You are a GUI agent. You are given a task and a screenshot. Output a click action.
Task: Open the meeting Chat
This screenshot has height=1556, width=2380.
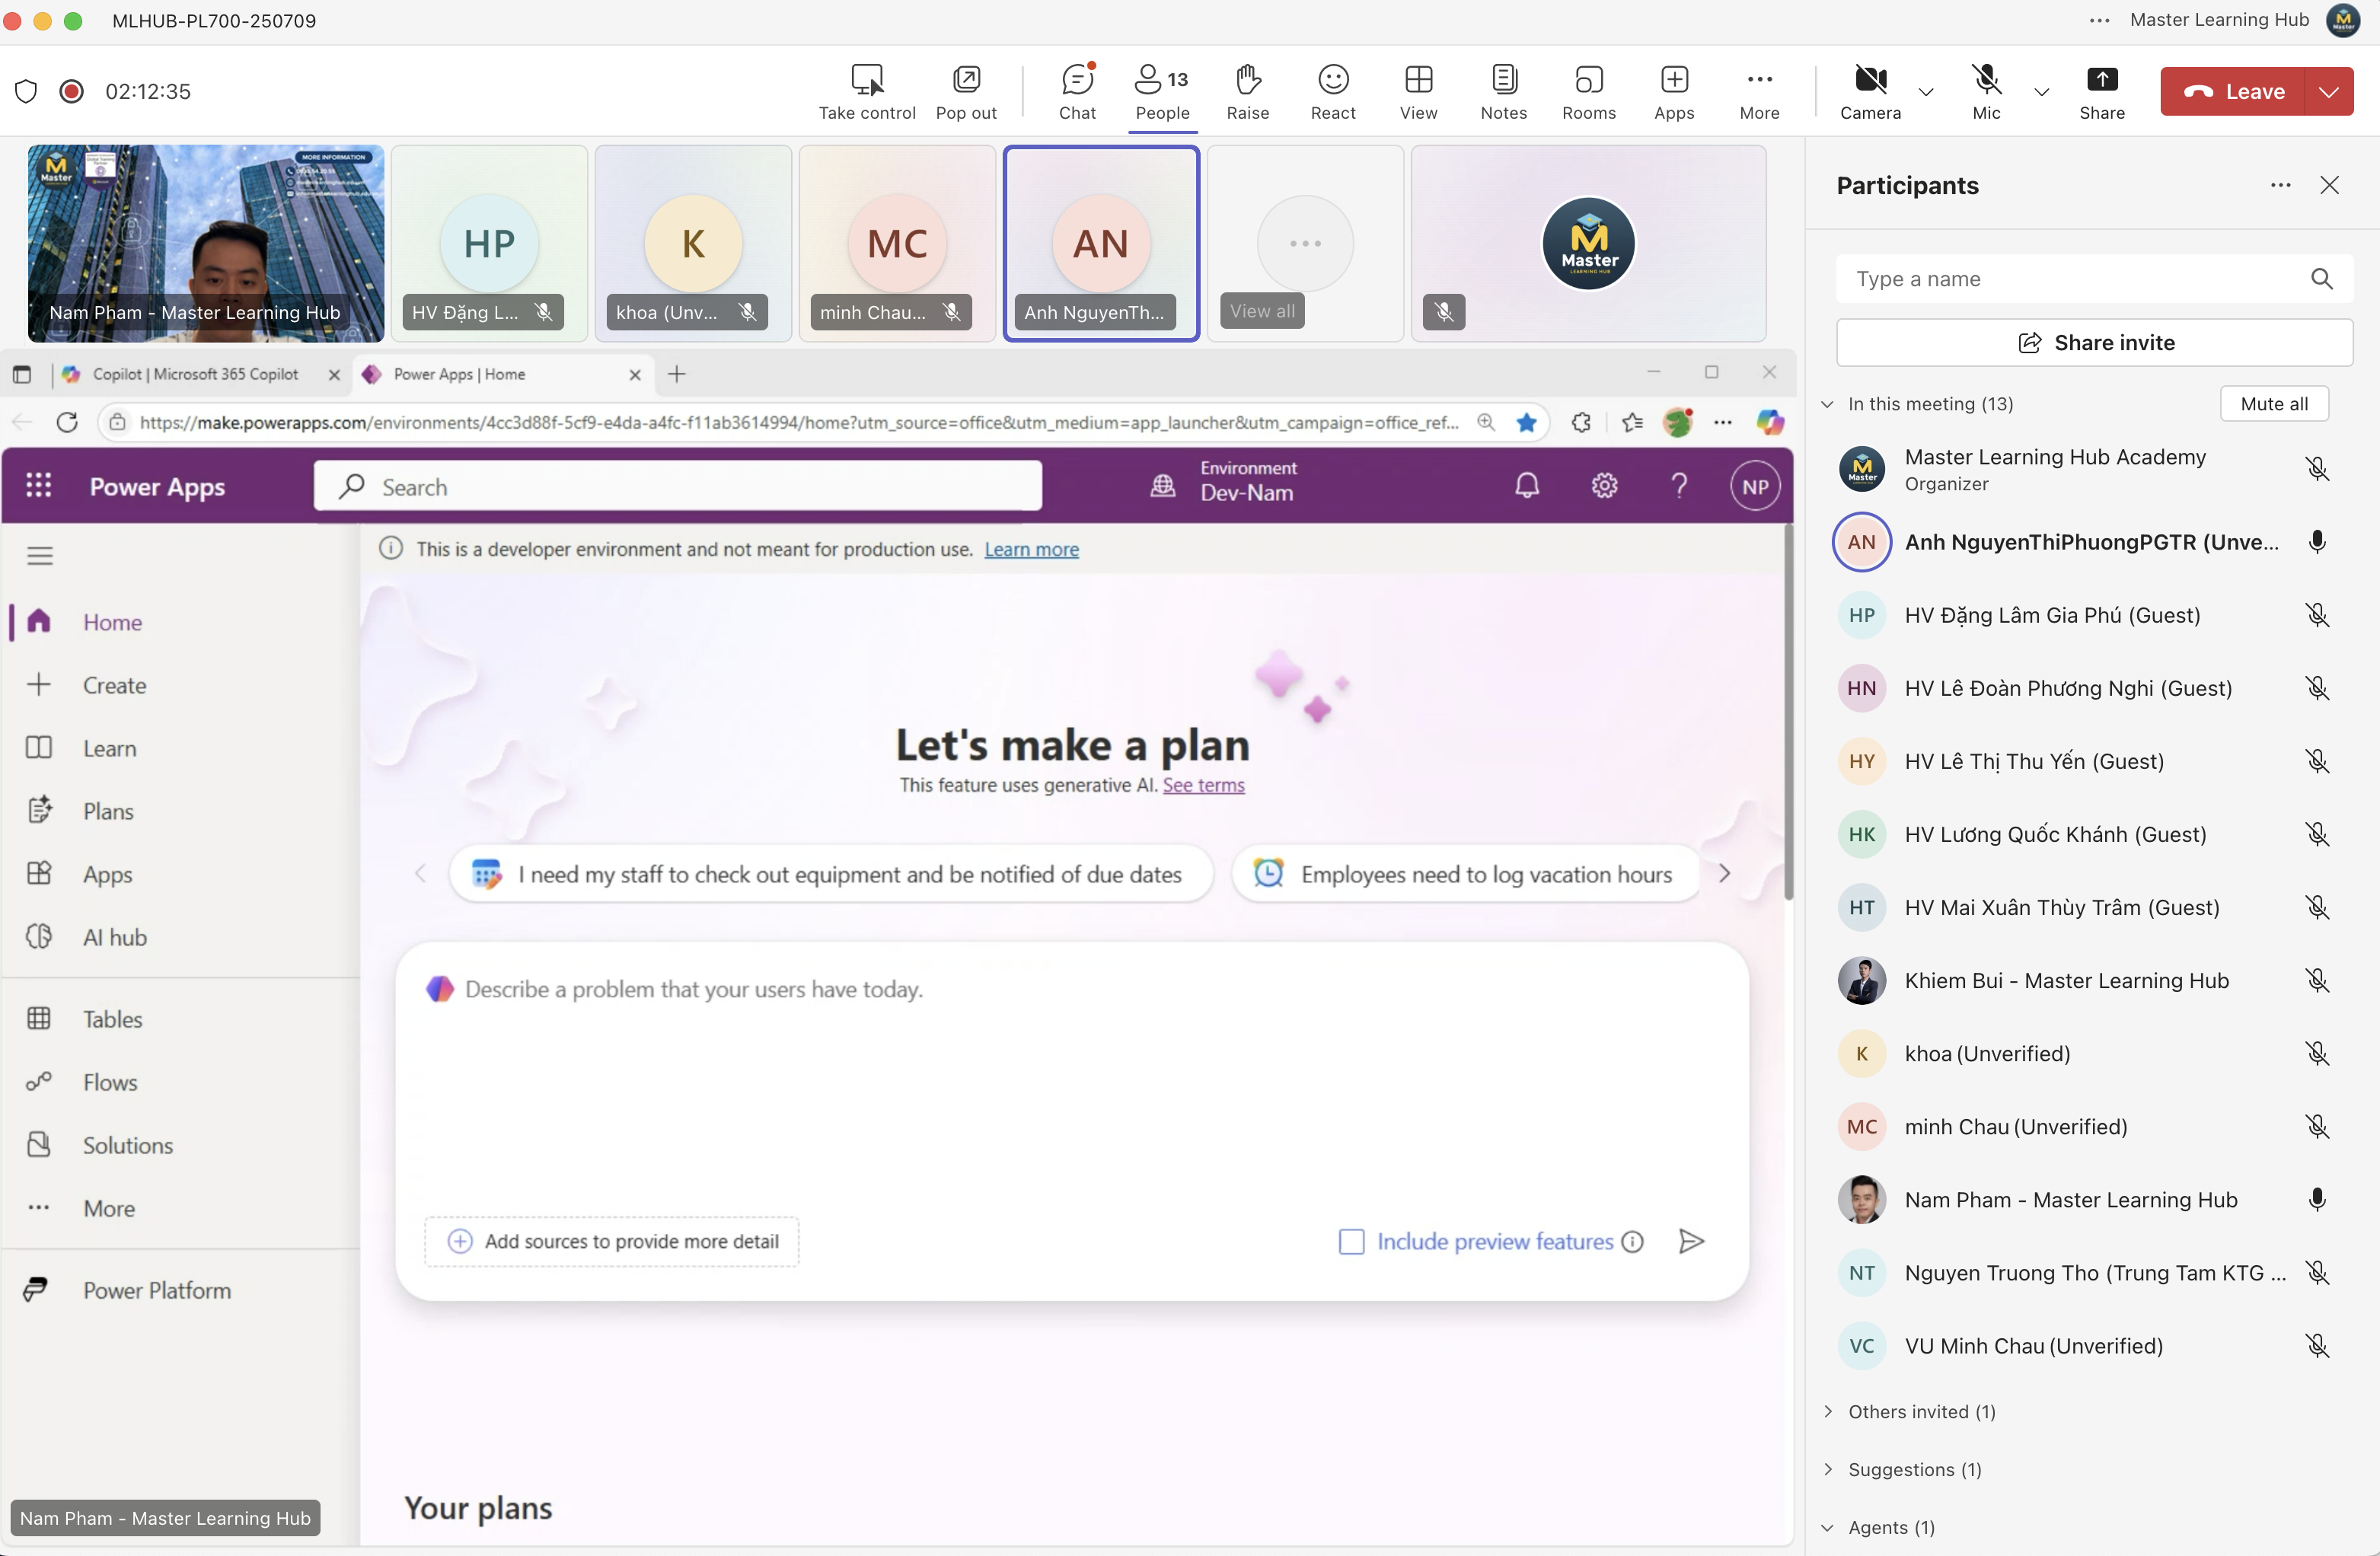pyautogui.click(x=1077, y=91)
